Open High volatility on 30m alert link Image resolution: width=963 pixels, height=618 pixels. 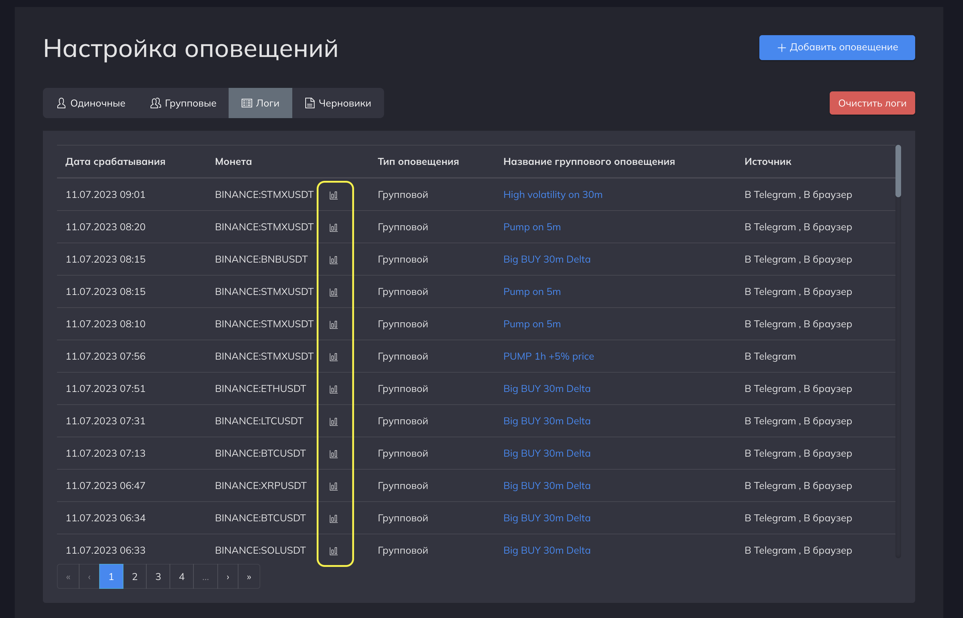click(x=553, y=195)
